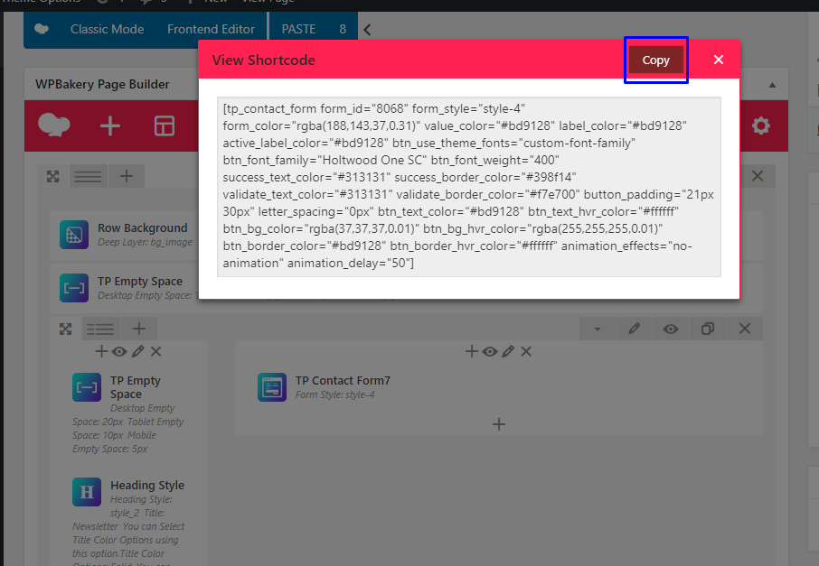Click the Row Background element icon
This screenshot has width=819, height=566.
[x=73, y=235]
